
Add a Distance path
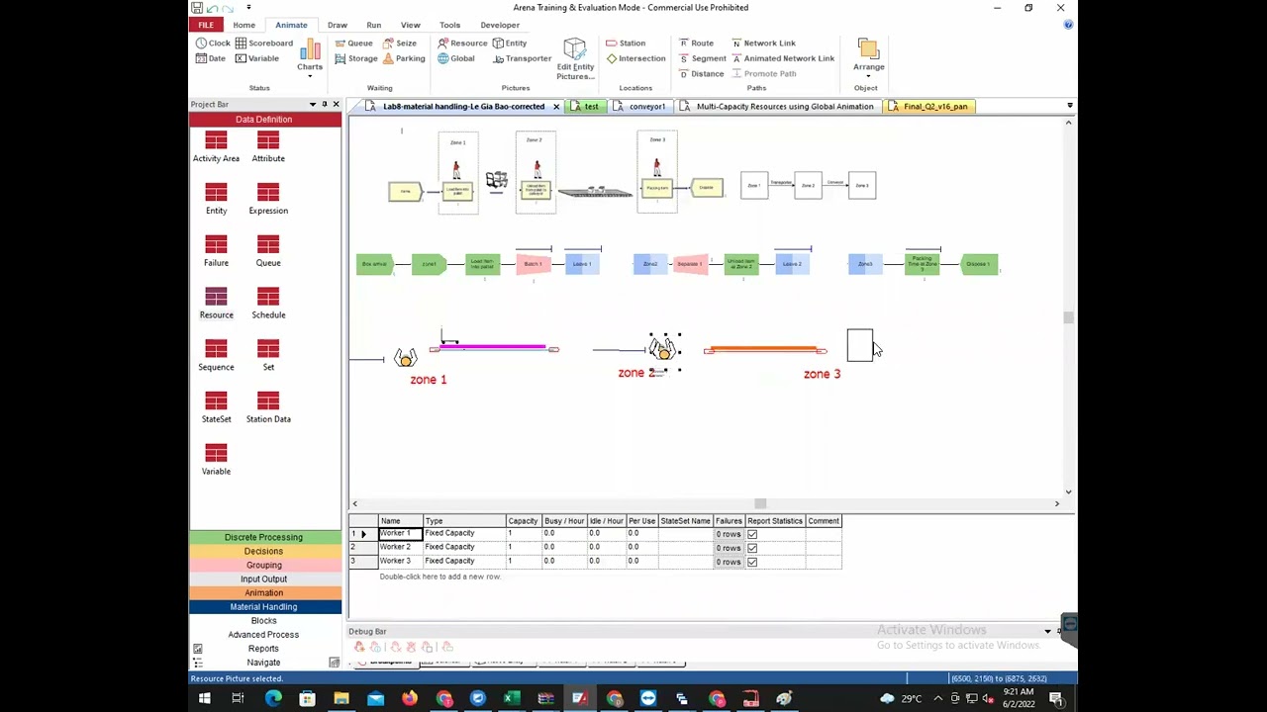701,74
